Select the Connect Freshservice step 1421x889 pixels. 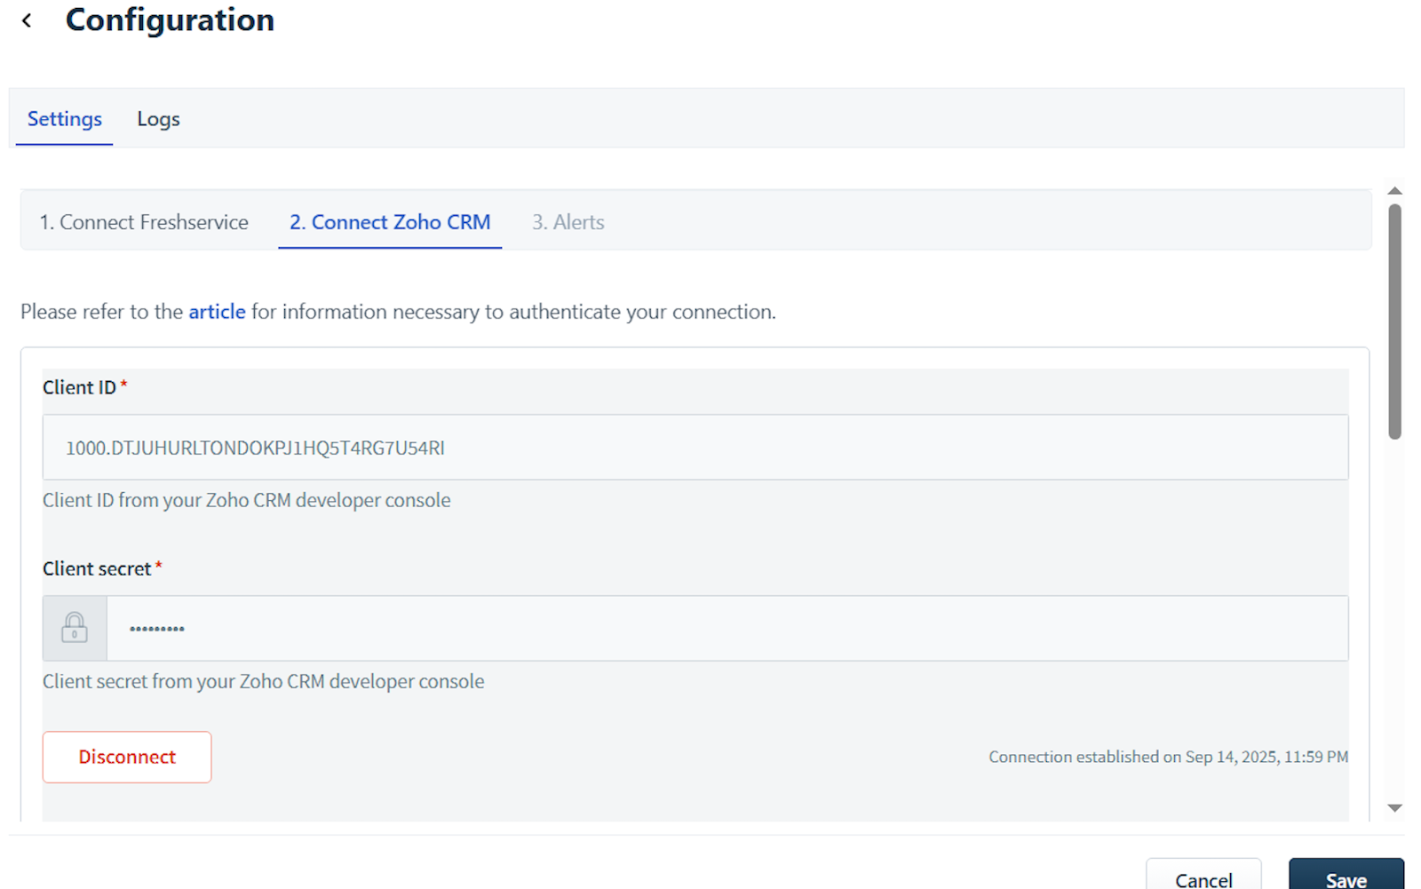(144, 222)
